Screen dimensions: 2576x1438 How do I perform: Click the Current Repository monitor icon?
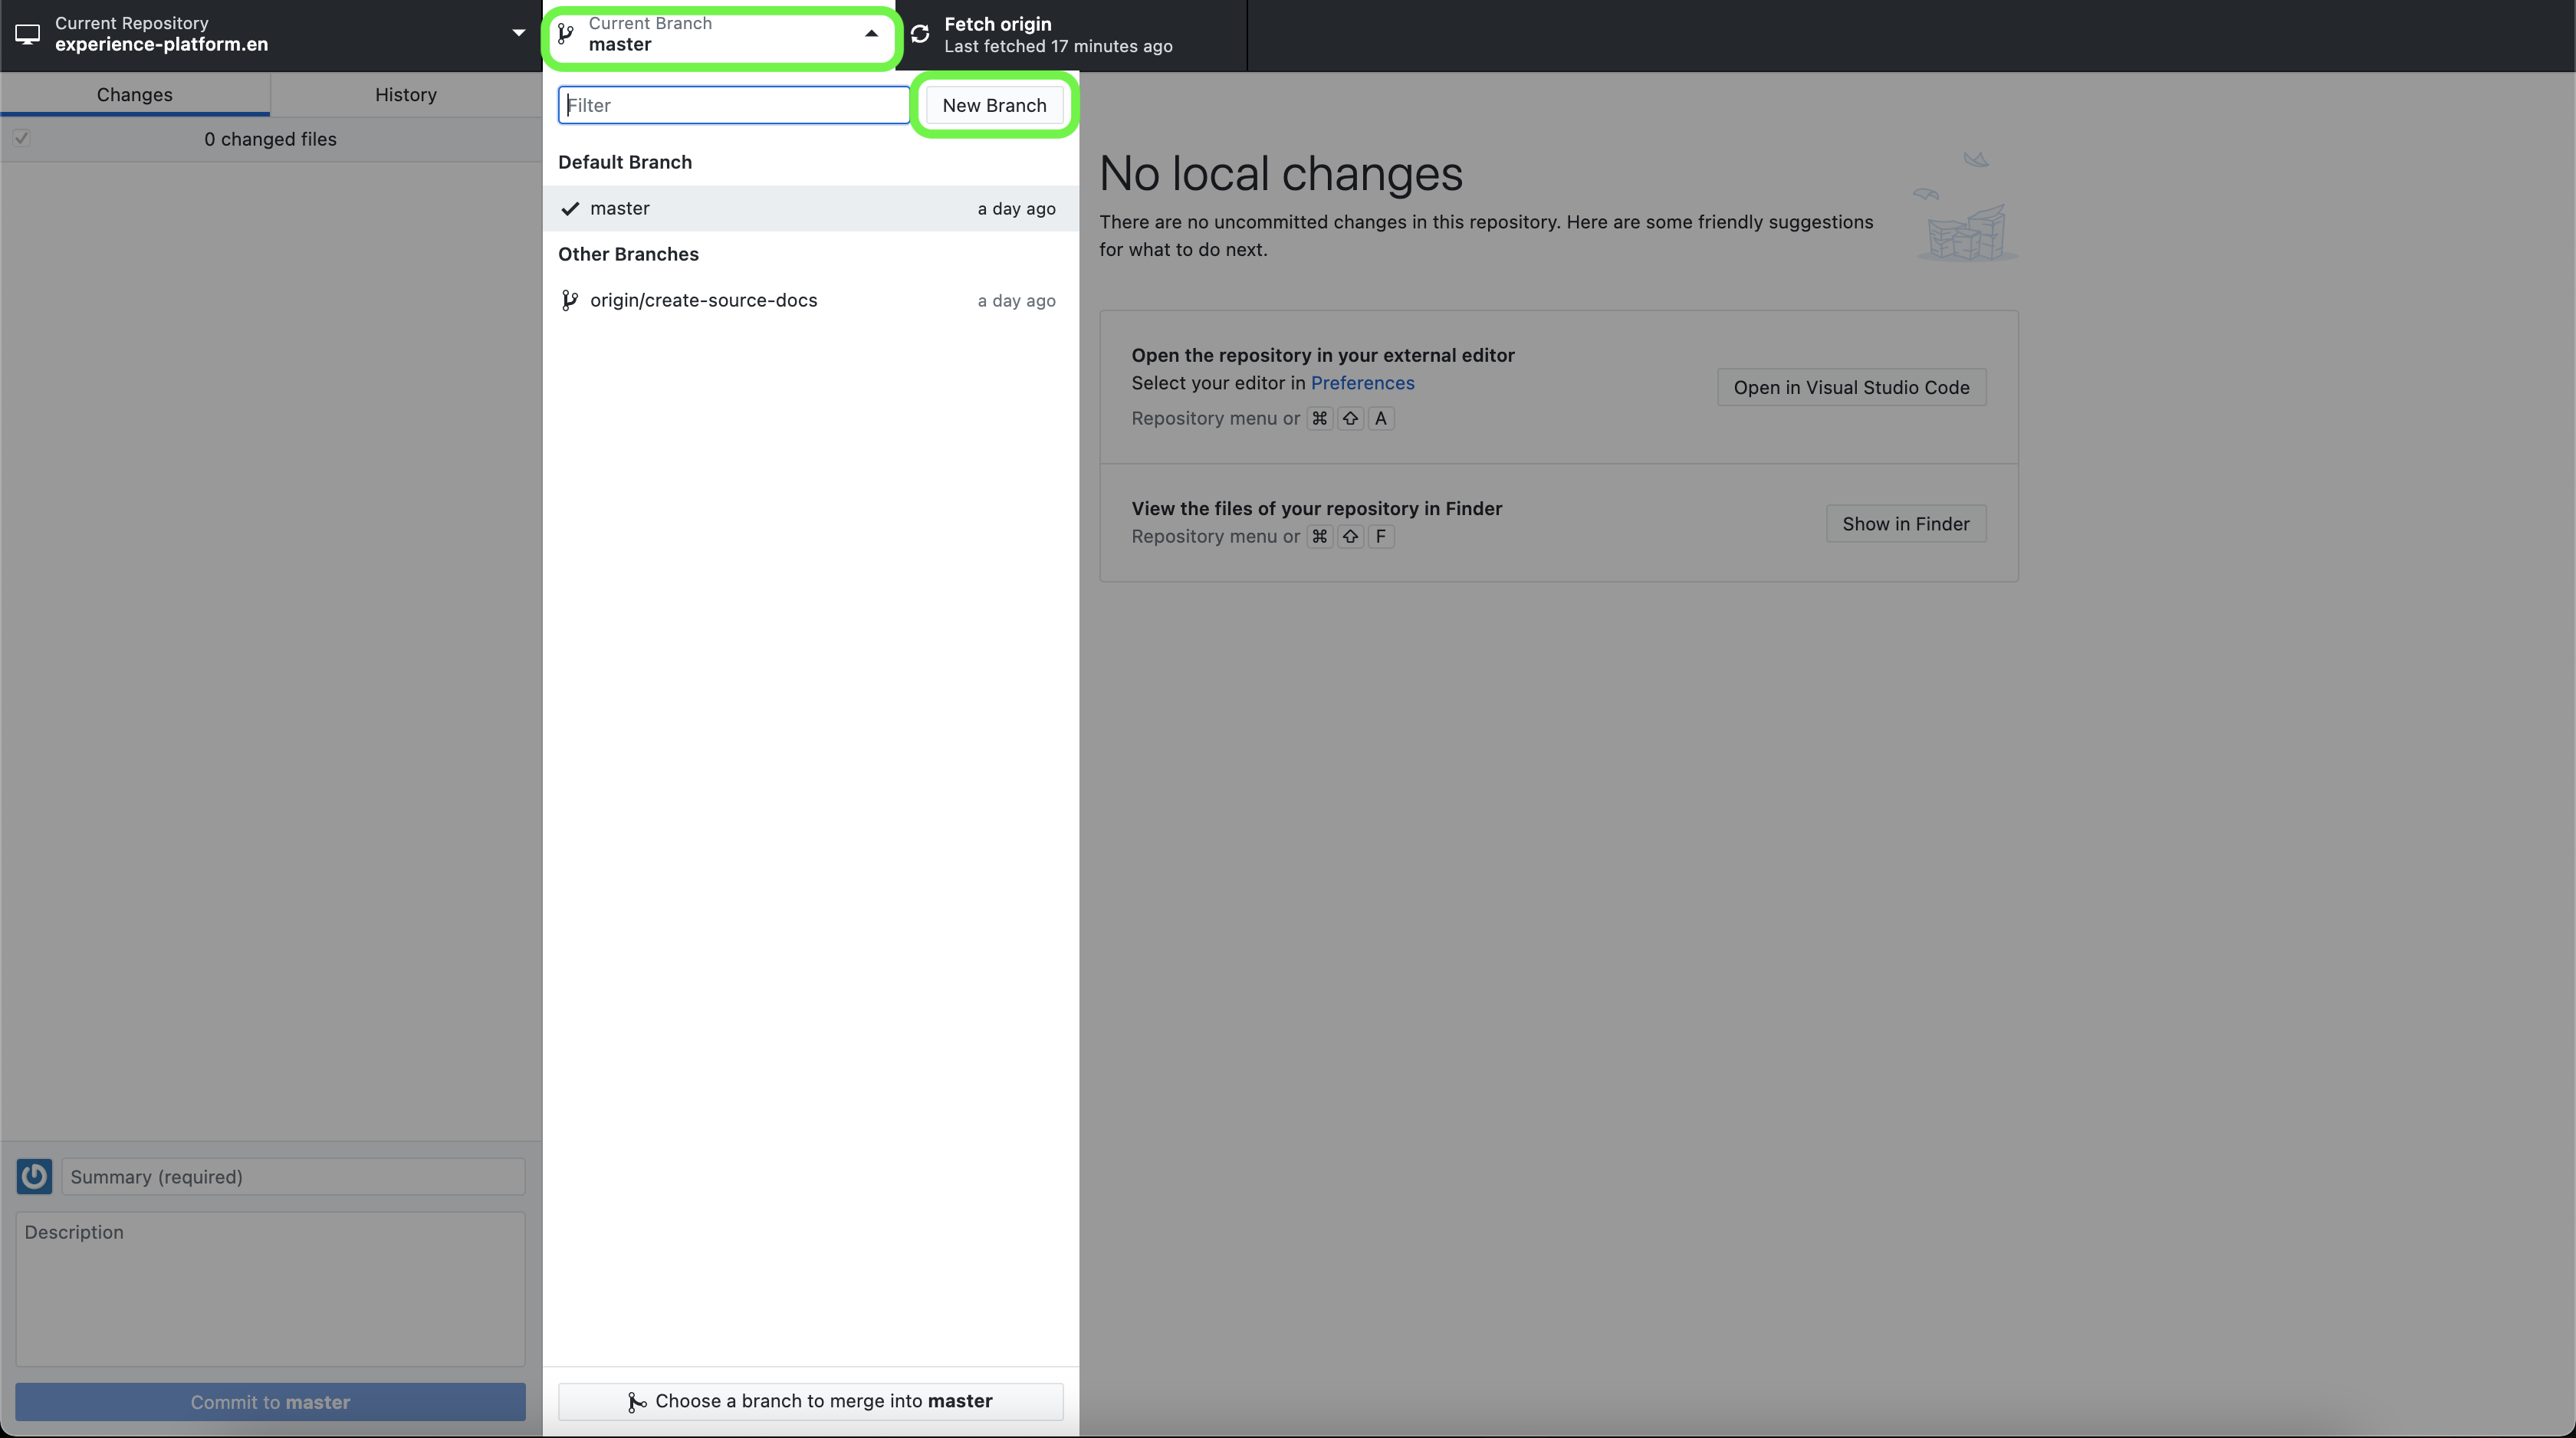point(28,34)
